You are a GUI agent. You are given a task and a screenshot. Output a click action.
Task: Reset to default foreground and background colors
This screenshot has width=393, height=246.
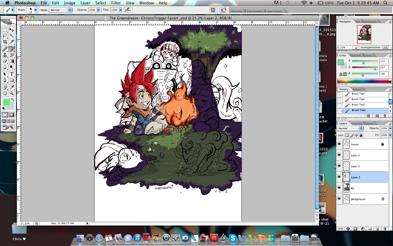pos(4,109)
